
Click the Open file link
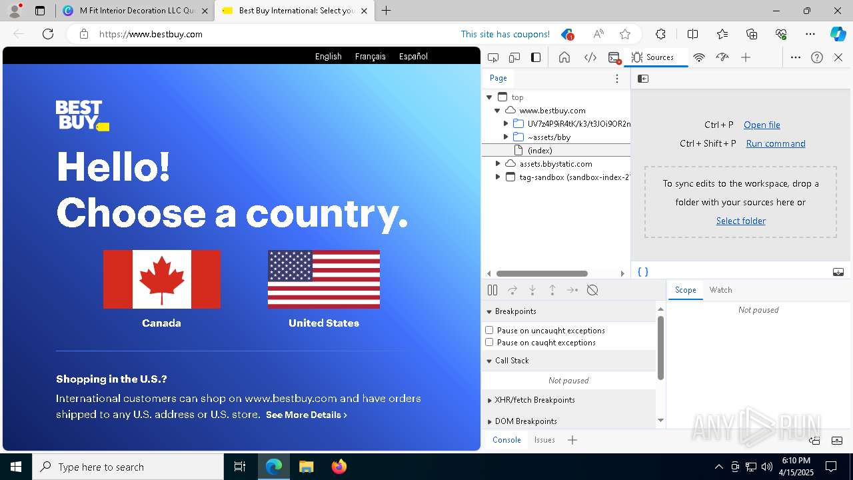pyautogui.click(x=762, y=125)
